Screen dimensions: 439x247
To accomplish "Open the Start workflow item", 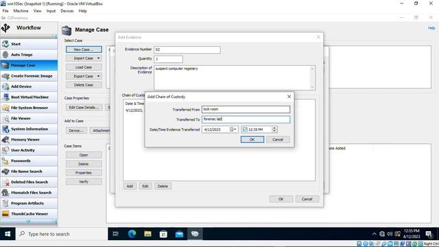I will [29, 44].
